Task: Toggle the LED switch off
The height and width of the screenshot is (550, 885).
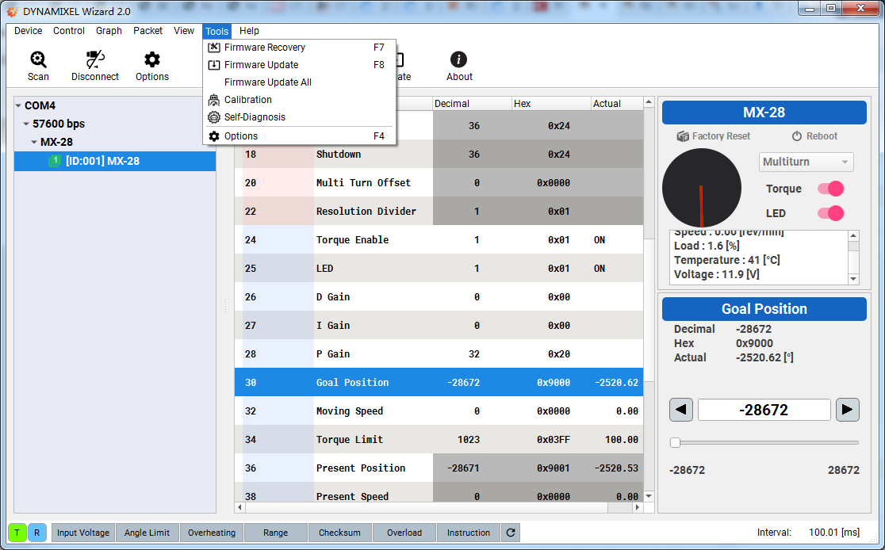Action: (830, 213)
